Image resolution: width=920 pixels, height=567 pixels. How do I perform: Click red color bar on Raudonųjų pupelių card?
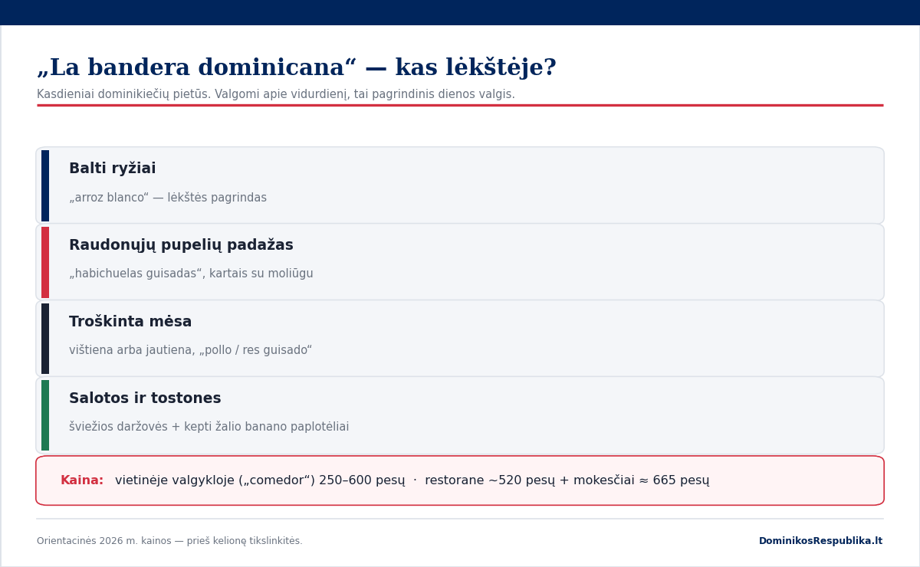45,262
